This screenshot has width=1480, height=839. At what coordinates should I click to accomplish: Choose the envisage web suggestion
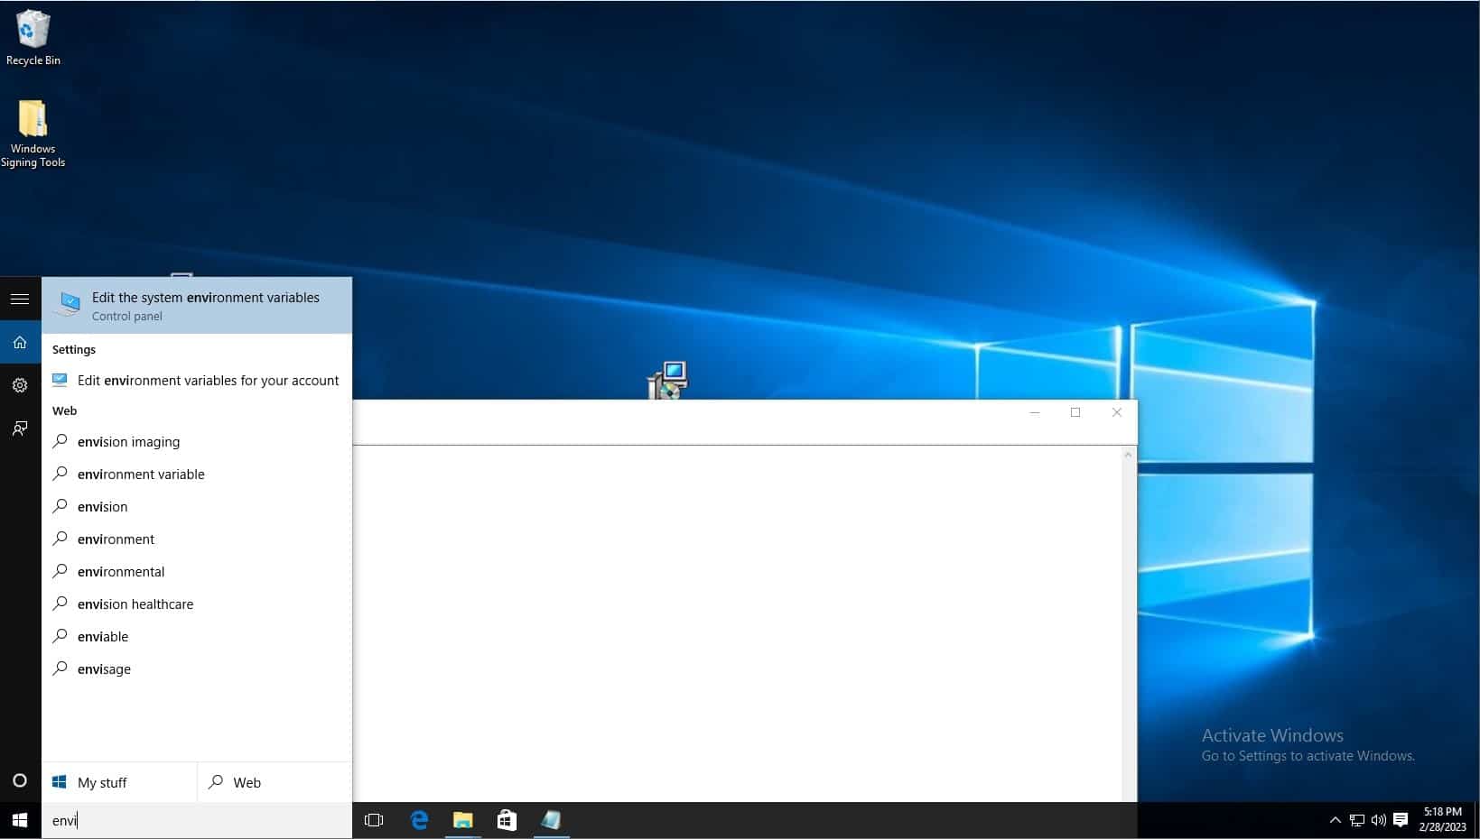pos(104,669)
